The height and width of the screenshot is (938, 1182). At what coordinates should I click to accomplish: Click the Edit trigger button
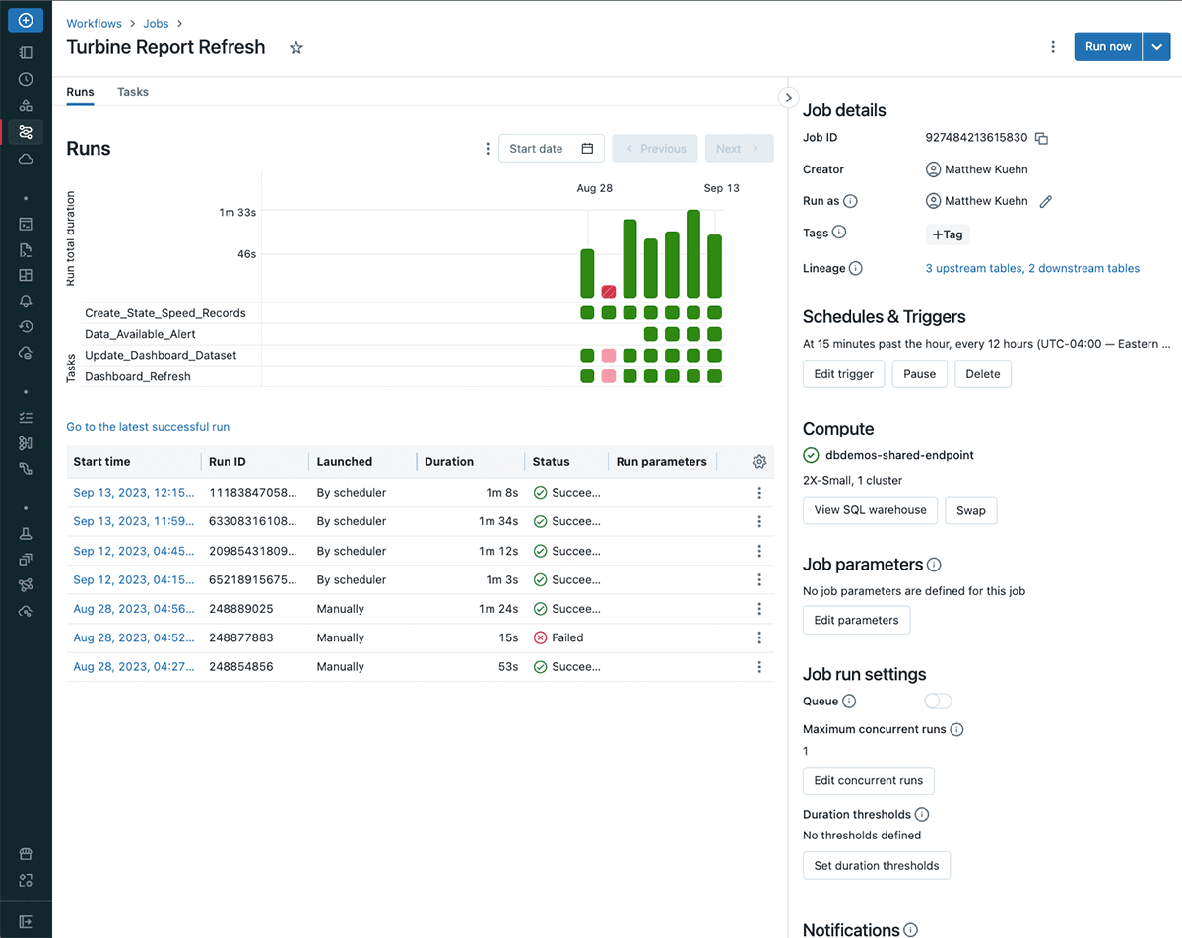coord(844,374)
